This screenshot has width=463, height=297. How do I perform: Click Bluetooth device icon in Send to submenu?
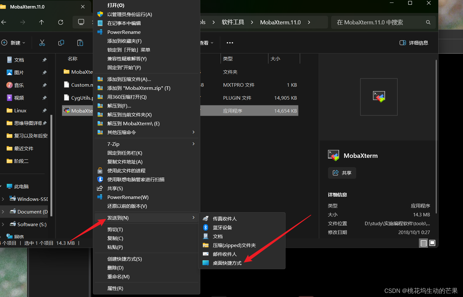tap(206, 227)
